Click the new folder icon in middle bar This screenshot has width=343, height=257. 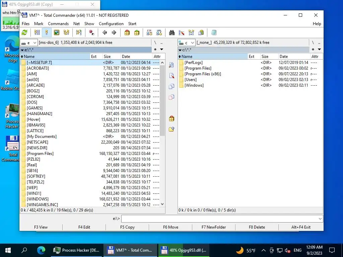[171, 129]
